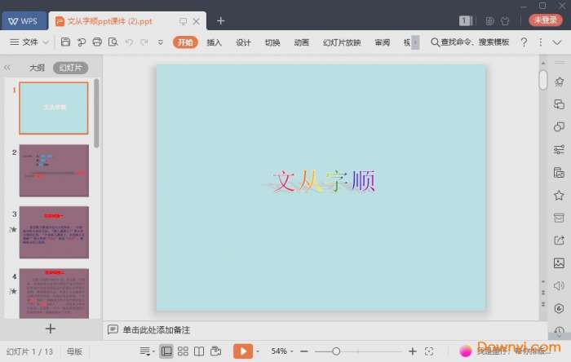Image resolution: width=571 pixels, height=362 pixels.
Task: Open the 幻灯片放映 ribbon tab
Action: (342, 42)
